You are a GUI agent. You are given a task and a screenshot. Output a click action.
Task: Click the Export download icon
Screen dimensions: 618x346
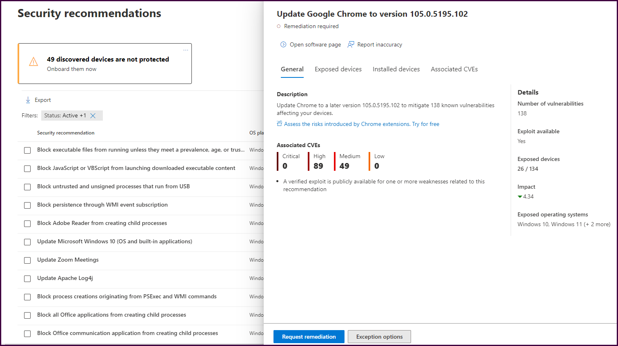coord(28,99)
